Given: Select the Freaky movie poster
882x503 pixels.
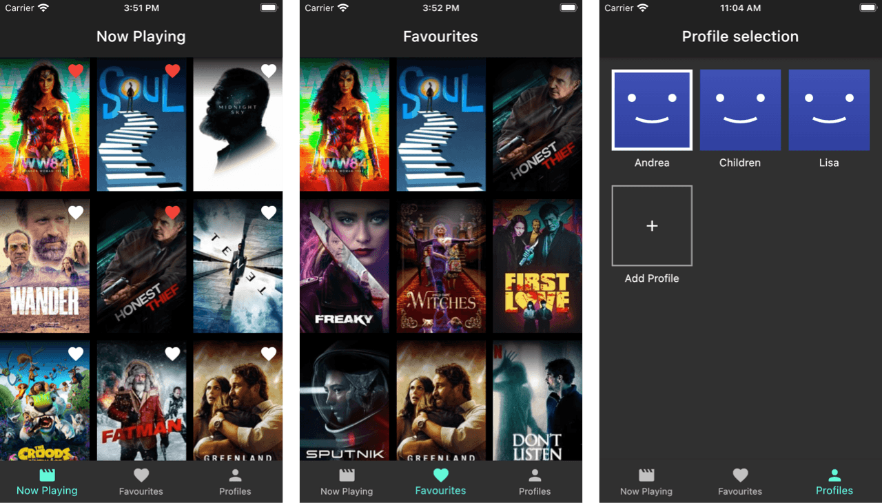Looking at the screenshot, I should 345,266.
